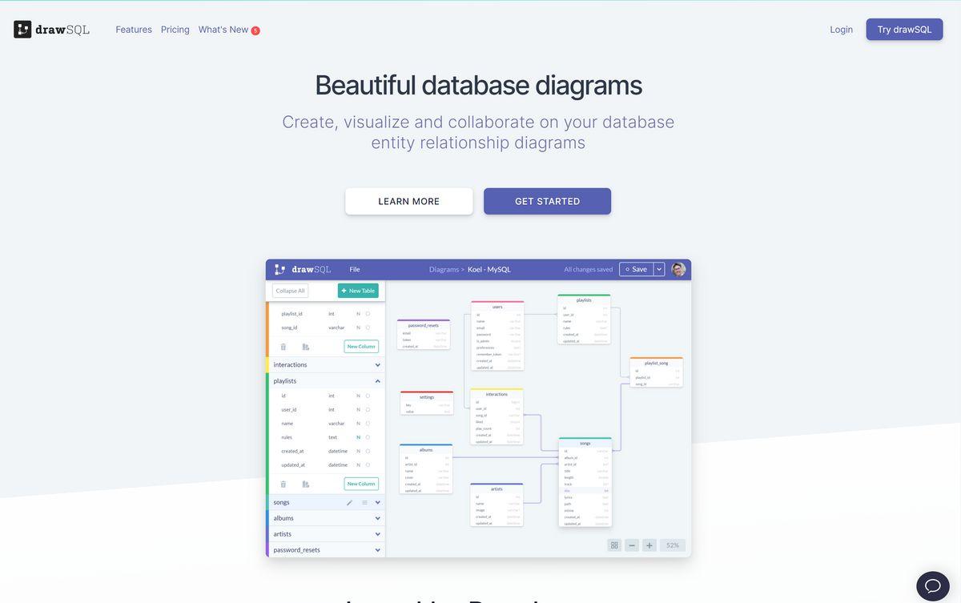Click the datetime type of created_at
The height and width of the screenshot is (603, 961).
click(338, 451)
